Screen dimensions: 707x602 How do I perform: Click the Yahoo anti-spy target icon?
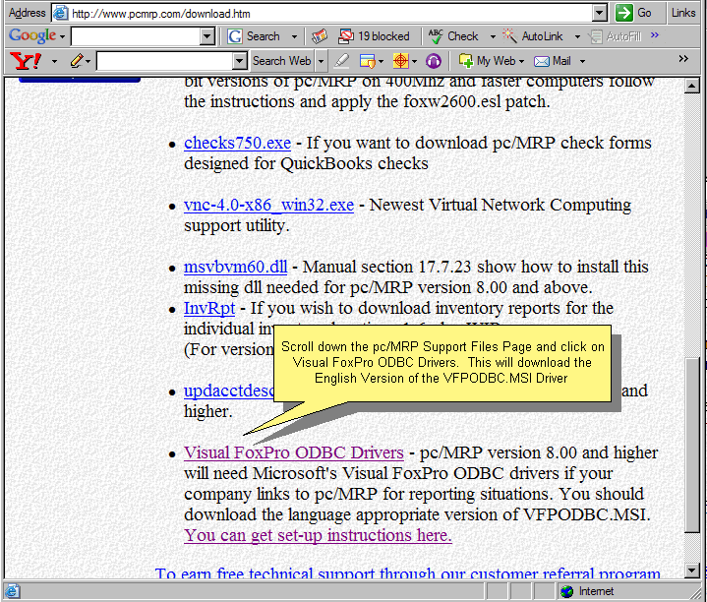(x=400, y=61)
